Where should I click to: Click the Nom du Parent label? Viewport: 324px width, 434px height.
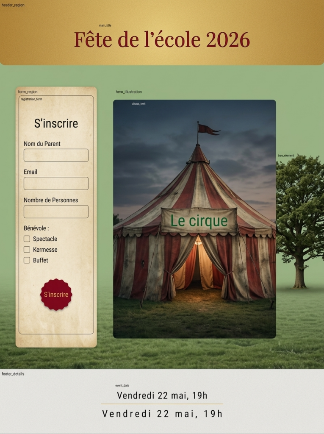coord(42,144)
